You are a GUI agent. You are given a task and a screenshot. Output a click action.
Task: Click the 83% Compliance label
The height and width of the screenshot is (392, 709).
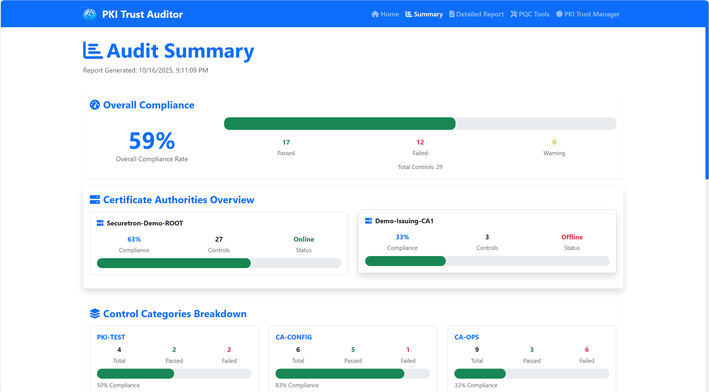click(297, 385)
